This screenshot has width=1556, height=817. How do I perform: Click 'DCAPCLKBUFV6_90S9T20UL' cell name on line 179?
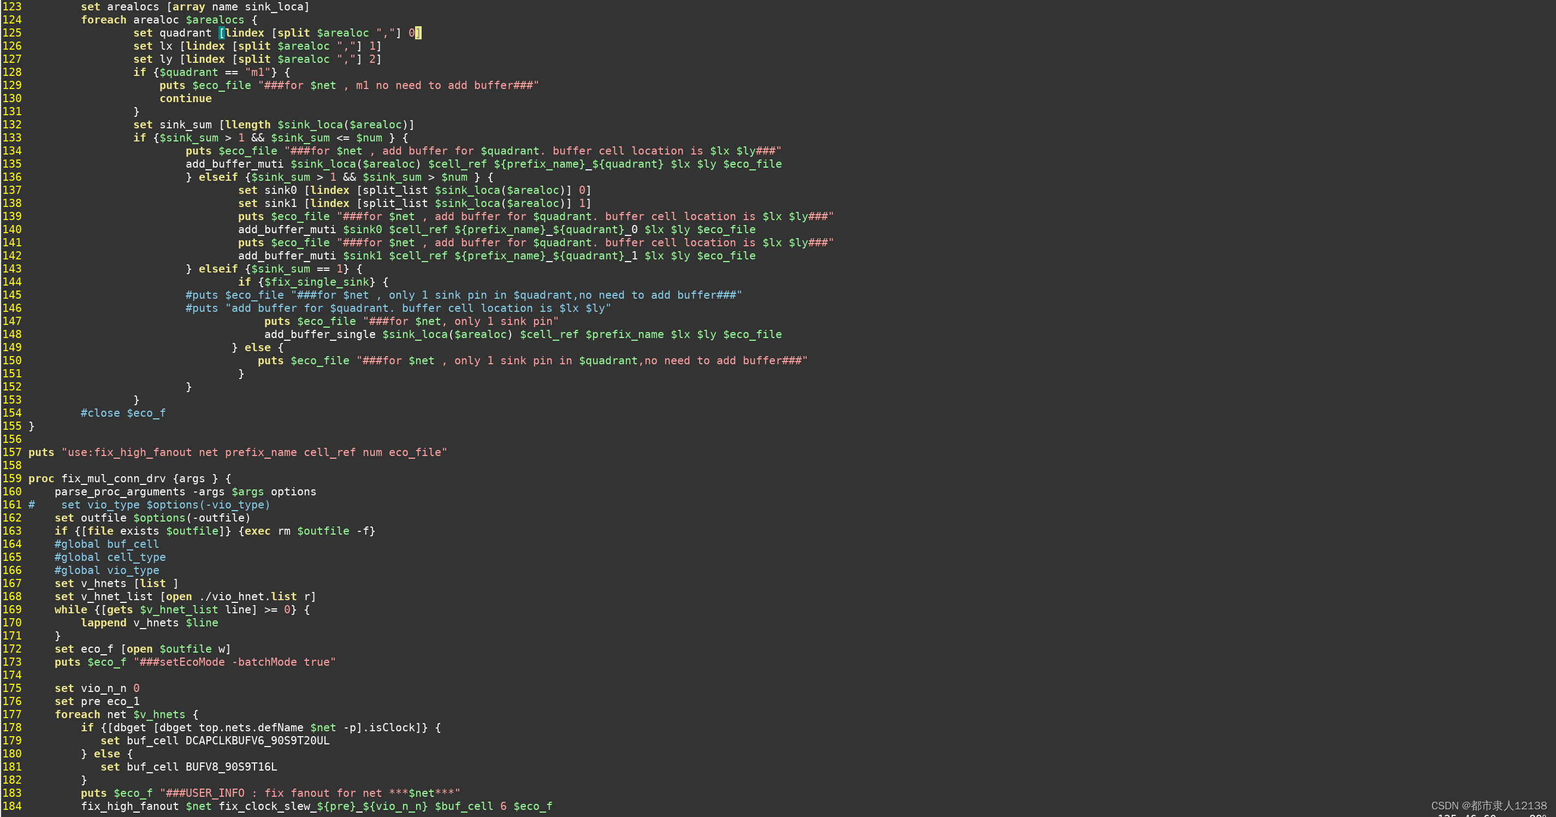257,741
